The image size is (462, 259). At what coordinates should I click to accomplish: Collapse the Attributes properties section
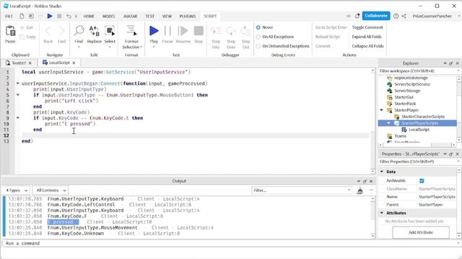(x=382, y=213)
